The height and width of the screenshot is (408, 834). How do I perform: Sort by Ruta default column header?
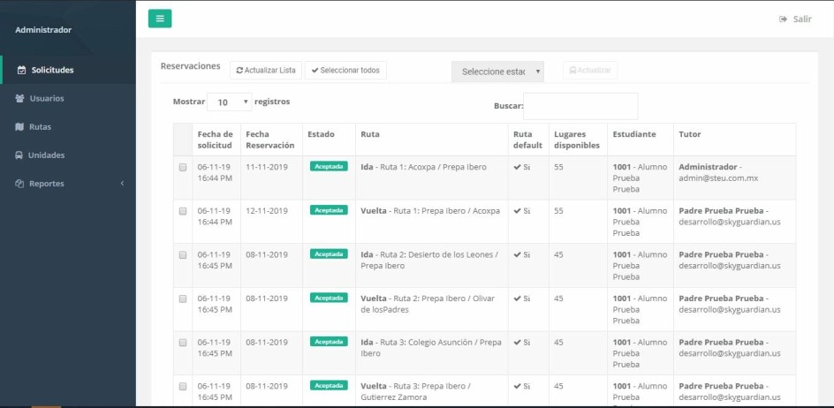(528, 140)
